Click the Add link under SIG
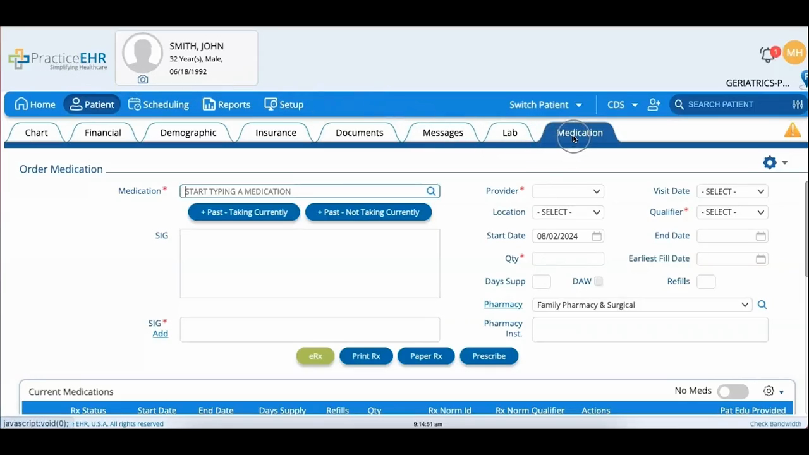Screen dimensions: 809x455 [x=161, y=333]
